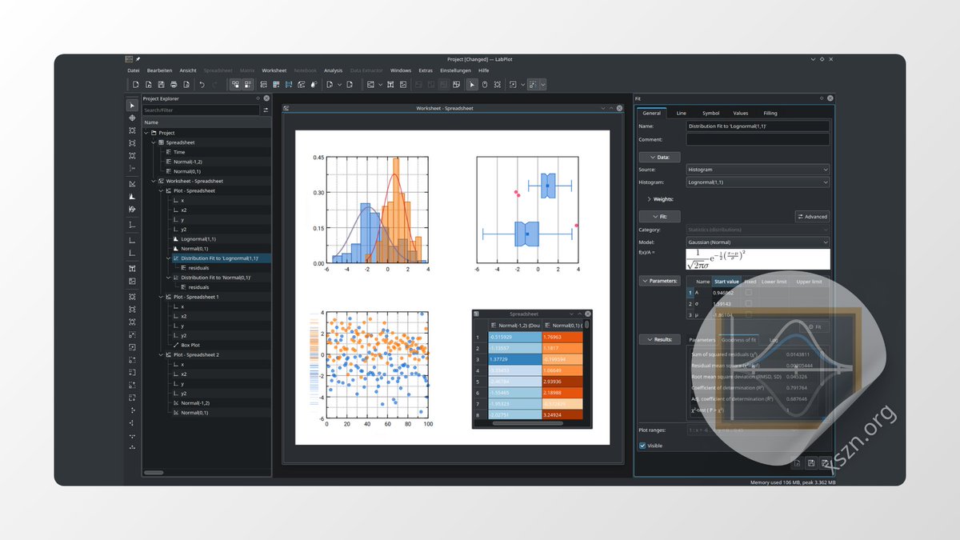
Task: Select the arrow pointer tool in left sidebar
Action: pyautogui.click(x=132, y=105)
